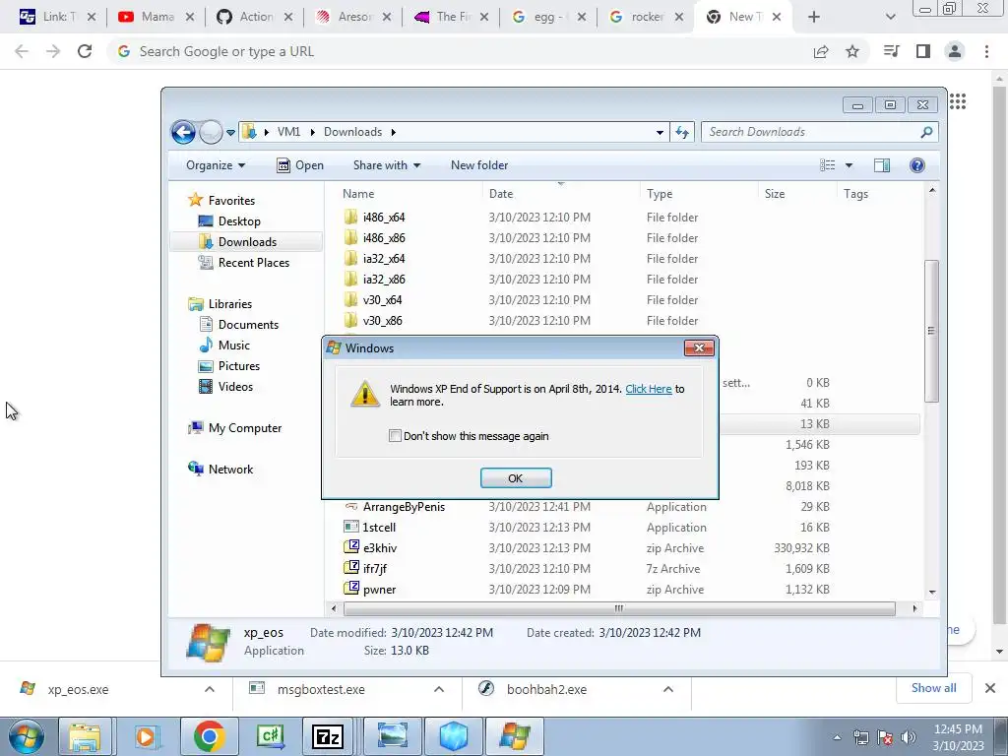Reload the Chrome page
The height and width of the screenshot is (756, 1008).
pos(85,51)
